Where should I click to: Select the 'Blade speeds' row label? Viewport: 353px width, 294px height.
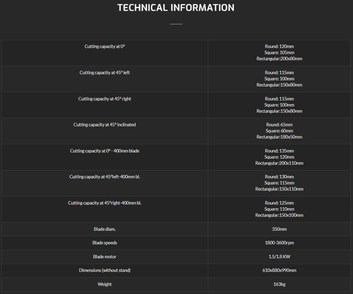tap(105, 243)
